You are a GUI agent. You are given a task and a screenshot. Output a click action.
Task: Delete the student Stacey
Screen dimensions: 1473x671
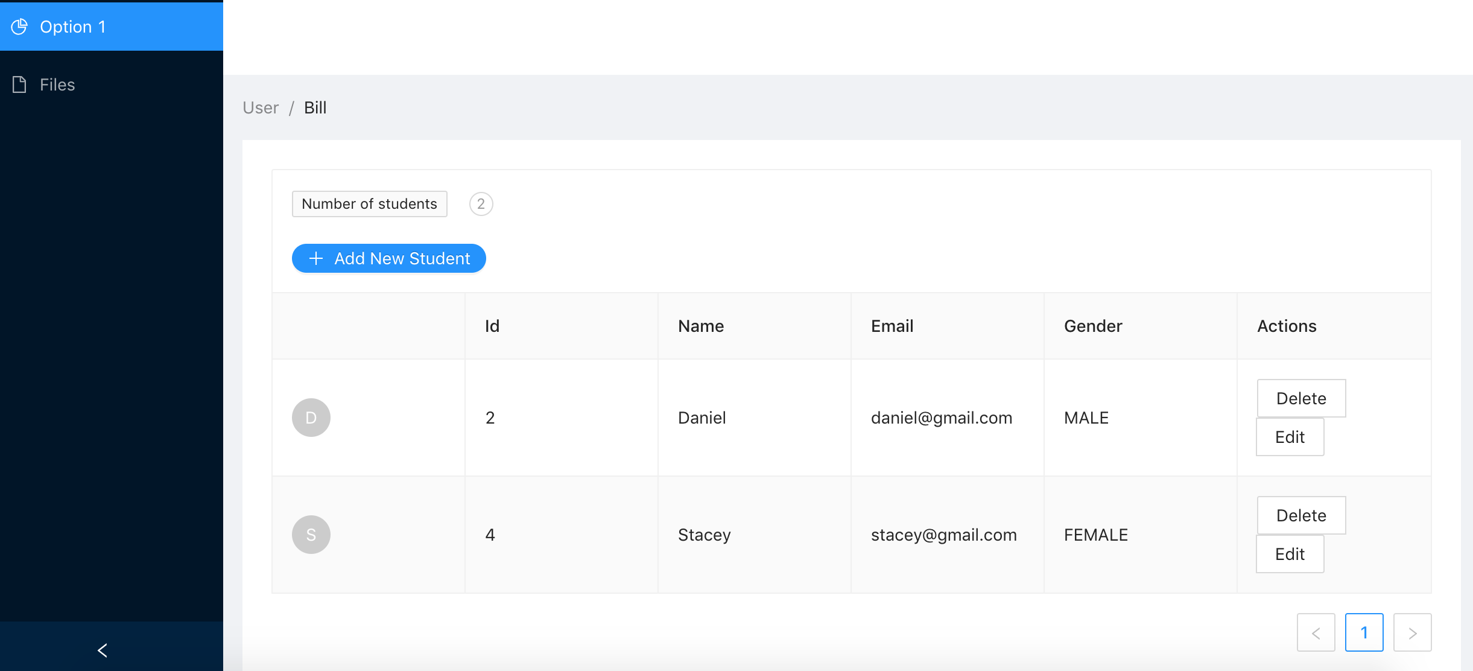tap(1301, 515)
